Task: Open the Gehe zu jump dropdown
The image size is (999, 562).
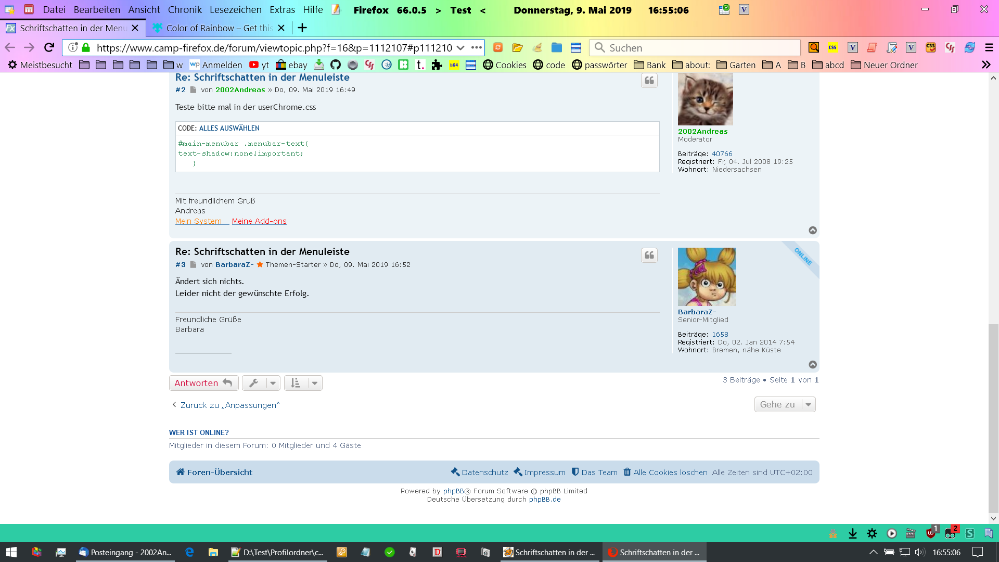Action: tap(785, 404)
